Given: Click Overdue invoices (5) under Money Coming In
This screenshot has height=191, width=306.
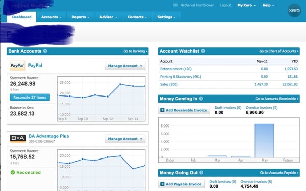Looking at the screenshot, I should pos(262,108).
